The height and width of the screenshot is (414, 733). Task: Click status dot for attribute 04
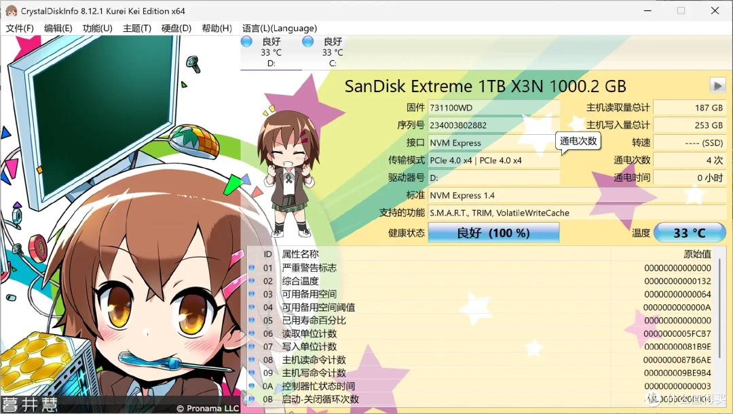point(252,307)
